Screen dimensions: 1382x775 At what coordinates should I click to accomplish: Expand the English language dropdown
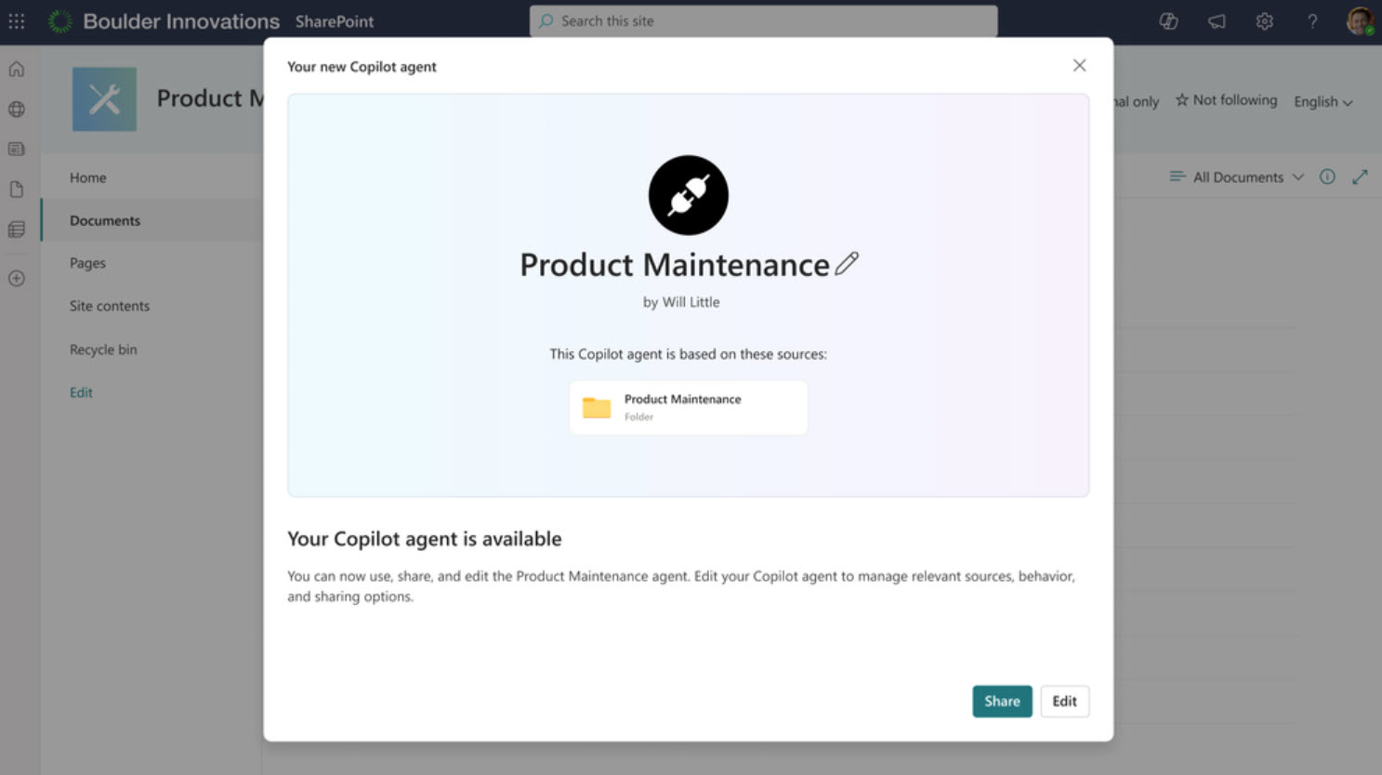pos(1323,101)
